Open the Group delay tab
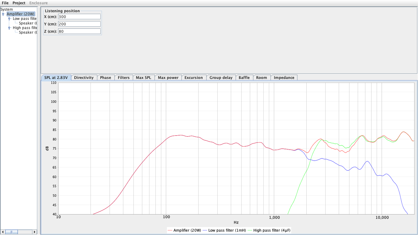Image resolution: width=418 pixels, height=235 pixels. click(x=221, y=77)
